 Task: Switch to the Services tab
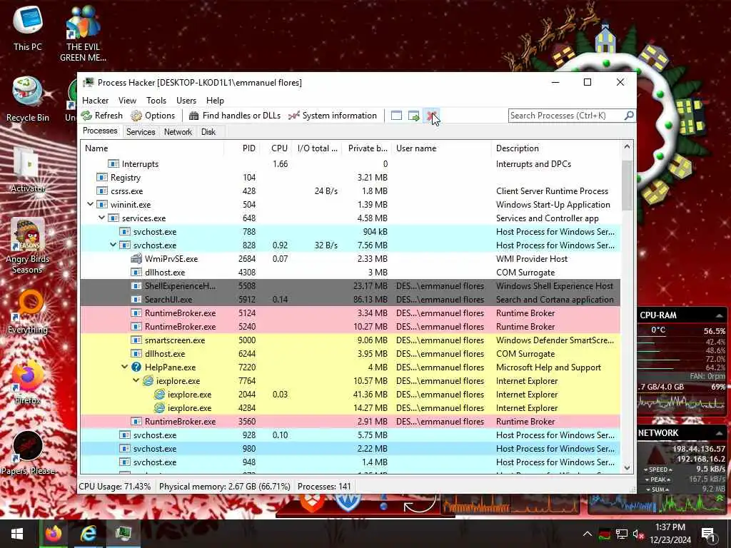(x=141, y=132)
